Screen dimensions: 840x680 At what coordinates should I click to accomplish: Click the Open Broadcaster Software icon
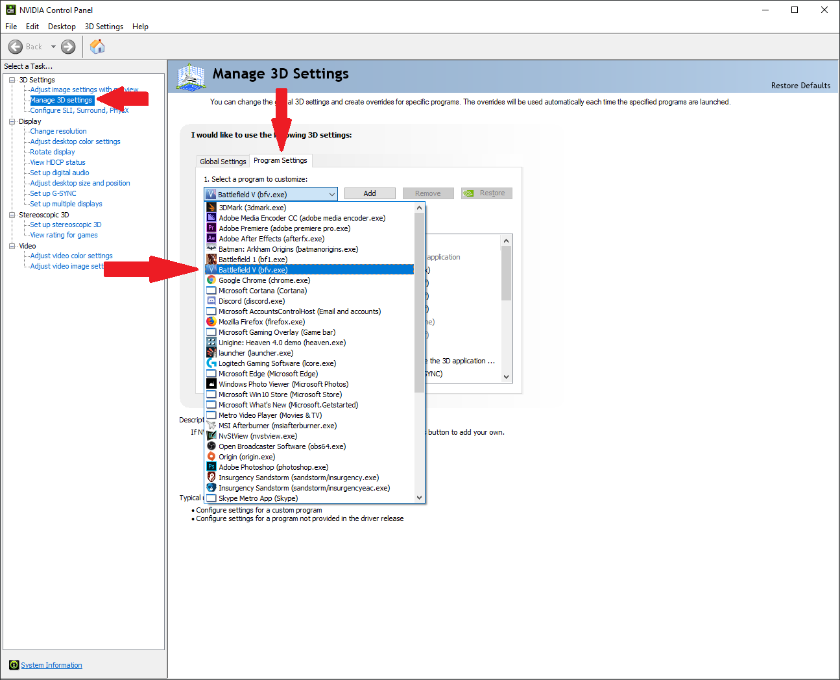click(x=211, y=446)
